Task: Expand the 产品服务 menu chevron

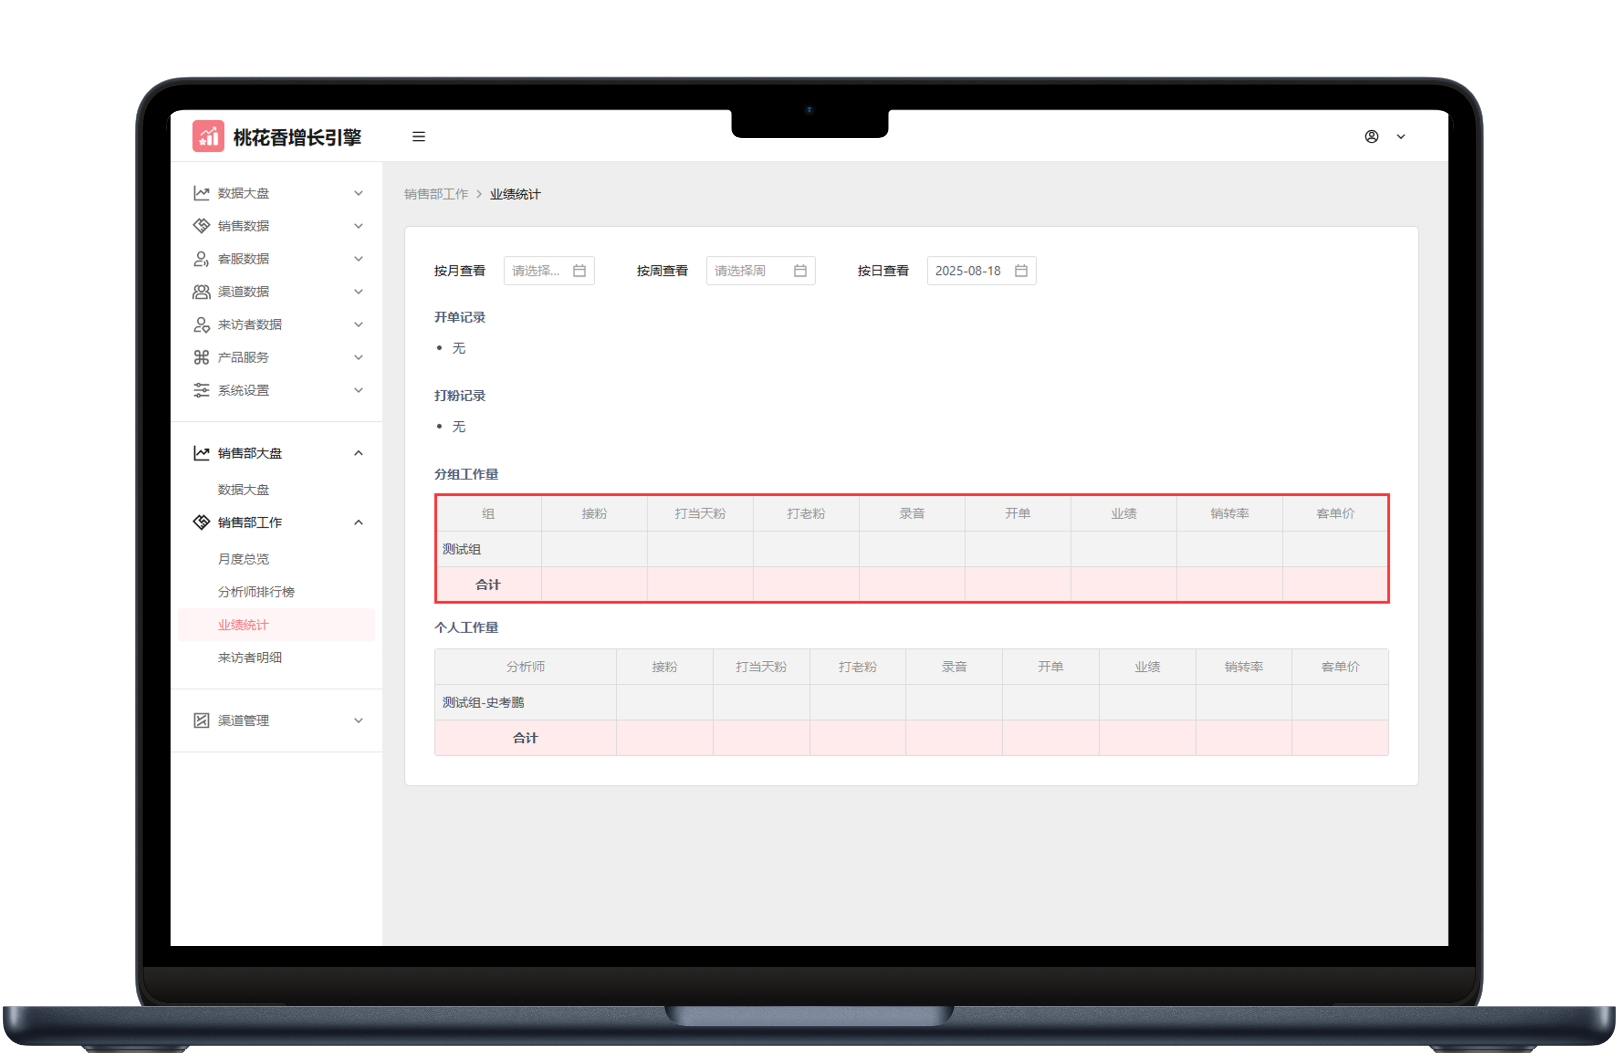Action: click(358, 357)
